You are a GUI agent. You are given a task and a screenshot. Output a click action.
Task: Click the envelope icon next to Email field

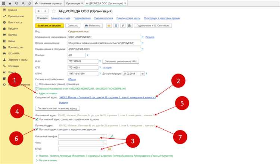pyautogui.click(x=109, y=149)
